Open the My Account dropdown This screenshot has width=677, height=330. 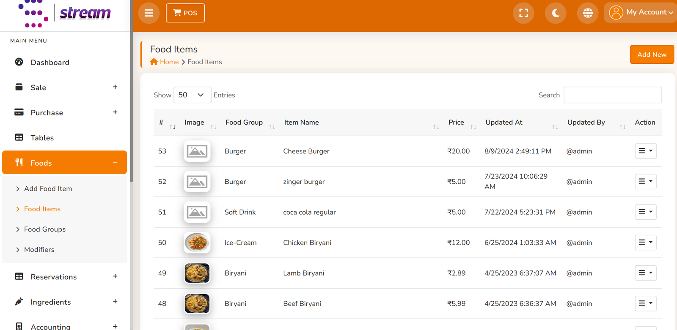[641, 13]
